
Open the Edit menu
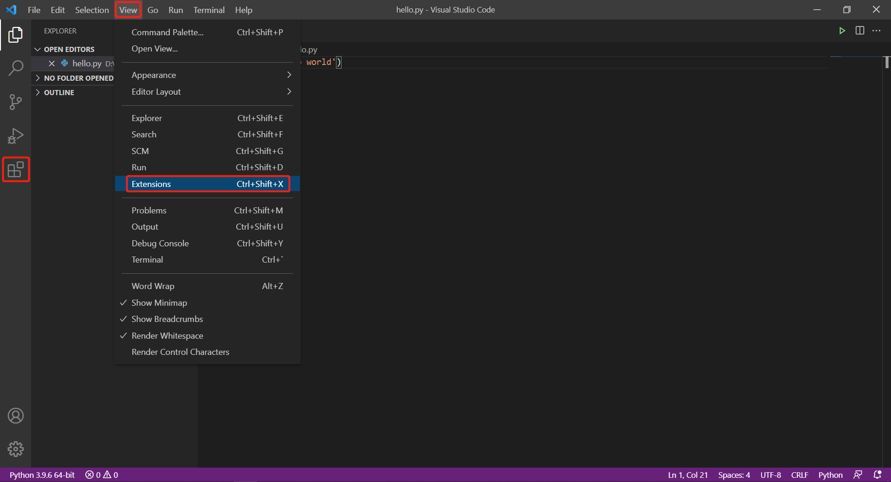58,10
